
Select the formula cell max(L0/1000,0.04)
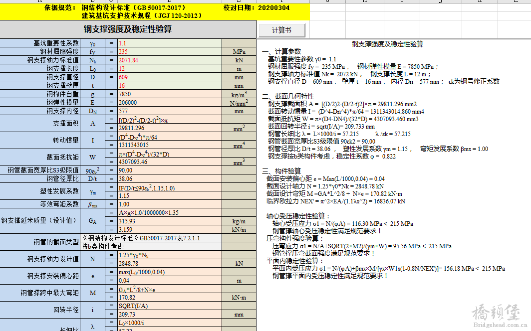click(x=170, y=272)
